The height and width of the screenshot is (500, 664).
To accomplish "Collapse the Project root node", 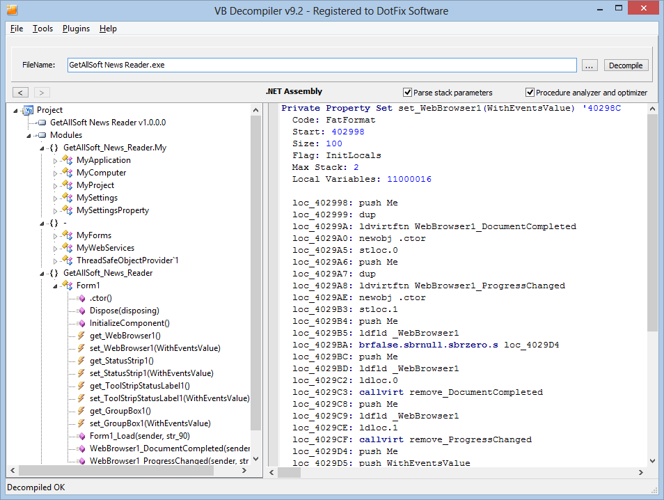I will tap(16, 111).
